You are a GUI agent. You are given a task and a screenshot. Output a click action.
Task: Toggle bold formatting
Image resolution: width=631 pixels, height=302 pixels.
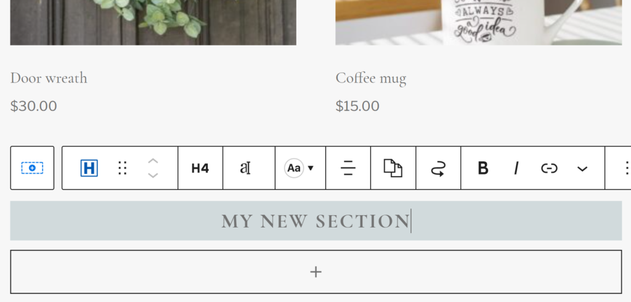pos(483,168)
